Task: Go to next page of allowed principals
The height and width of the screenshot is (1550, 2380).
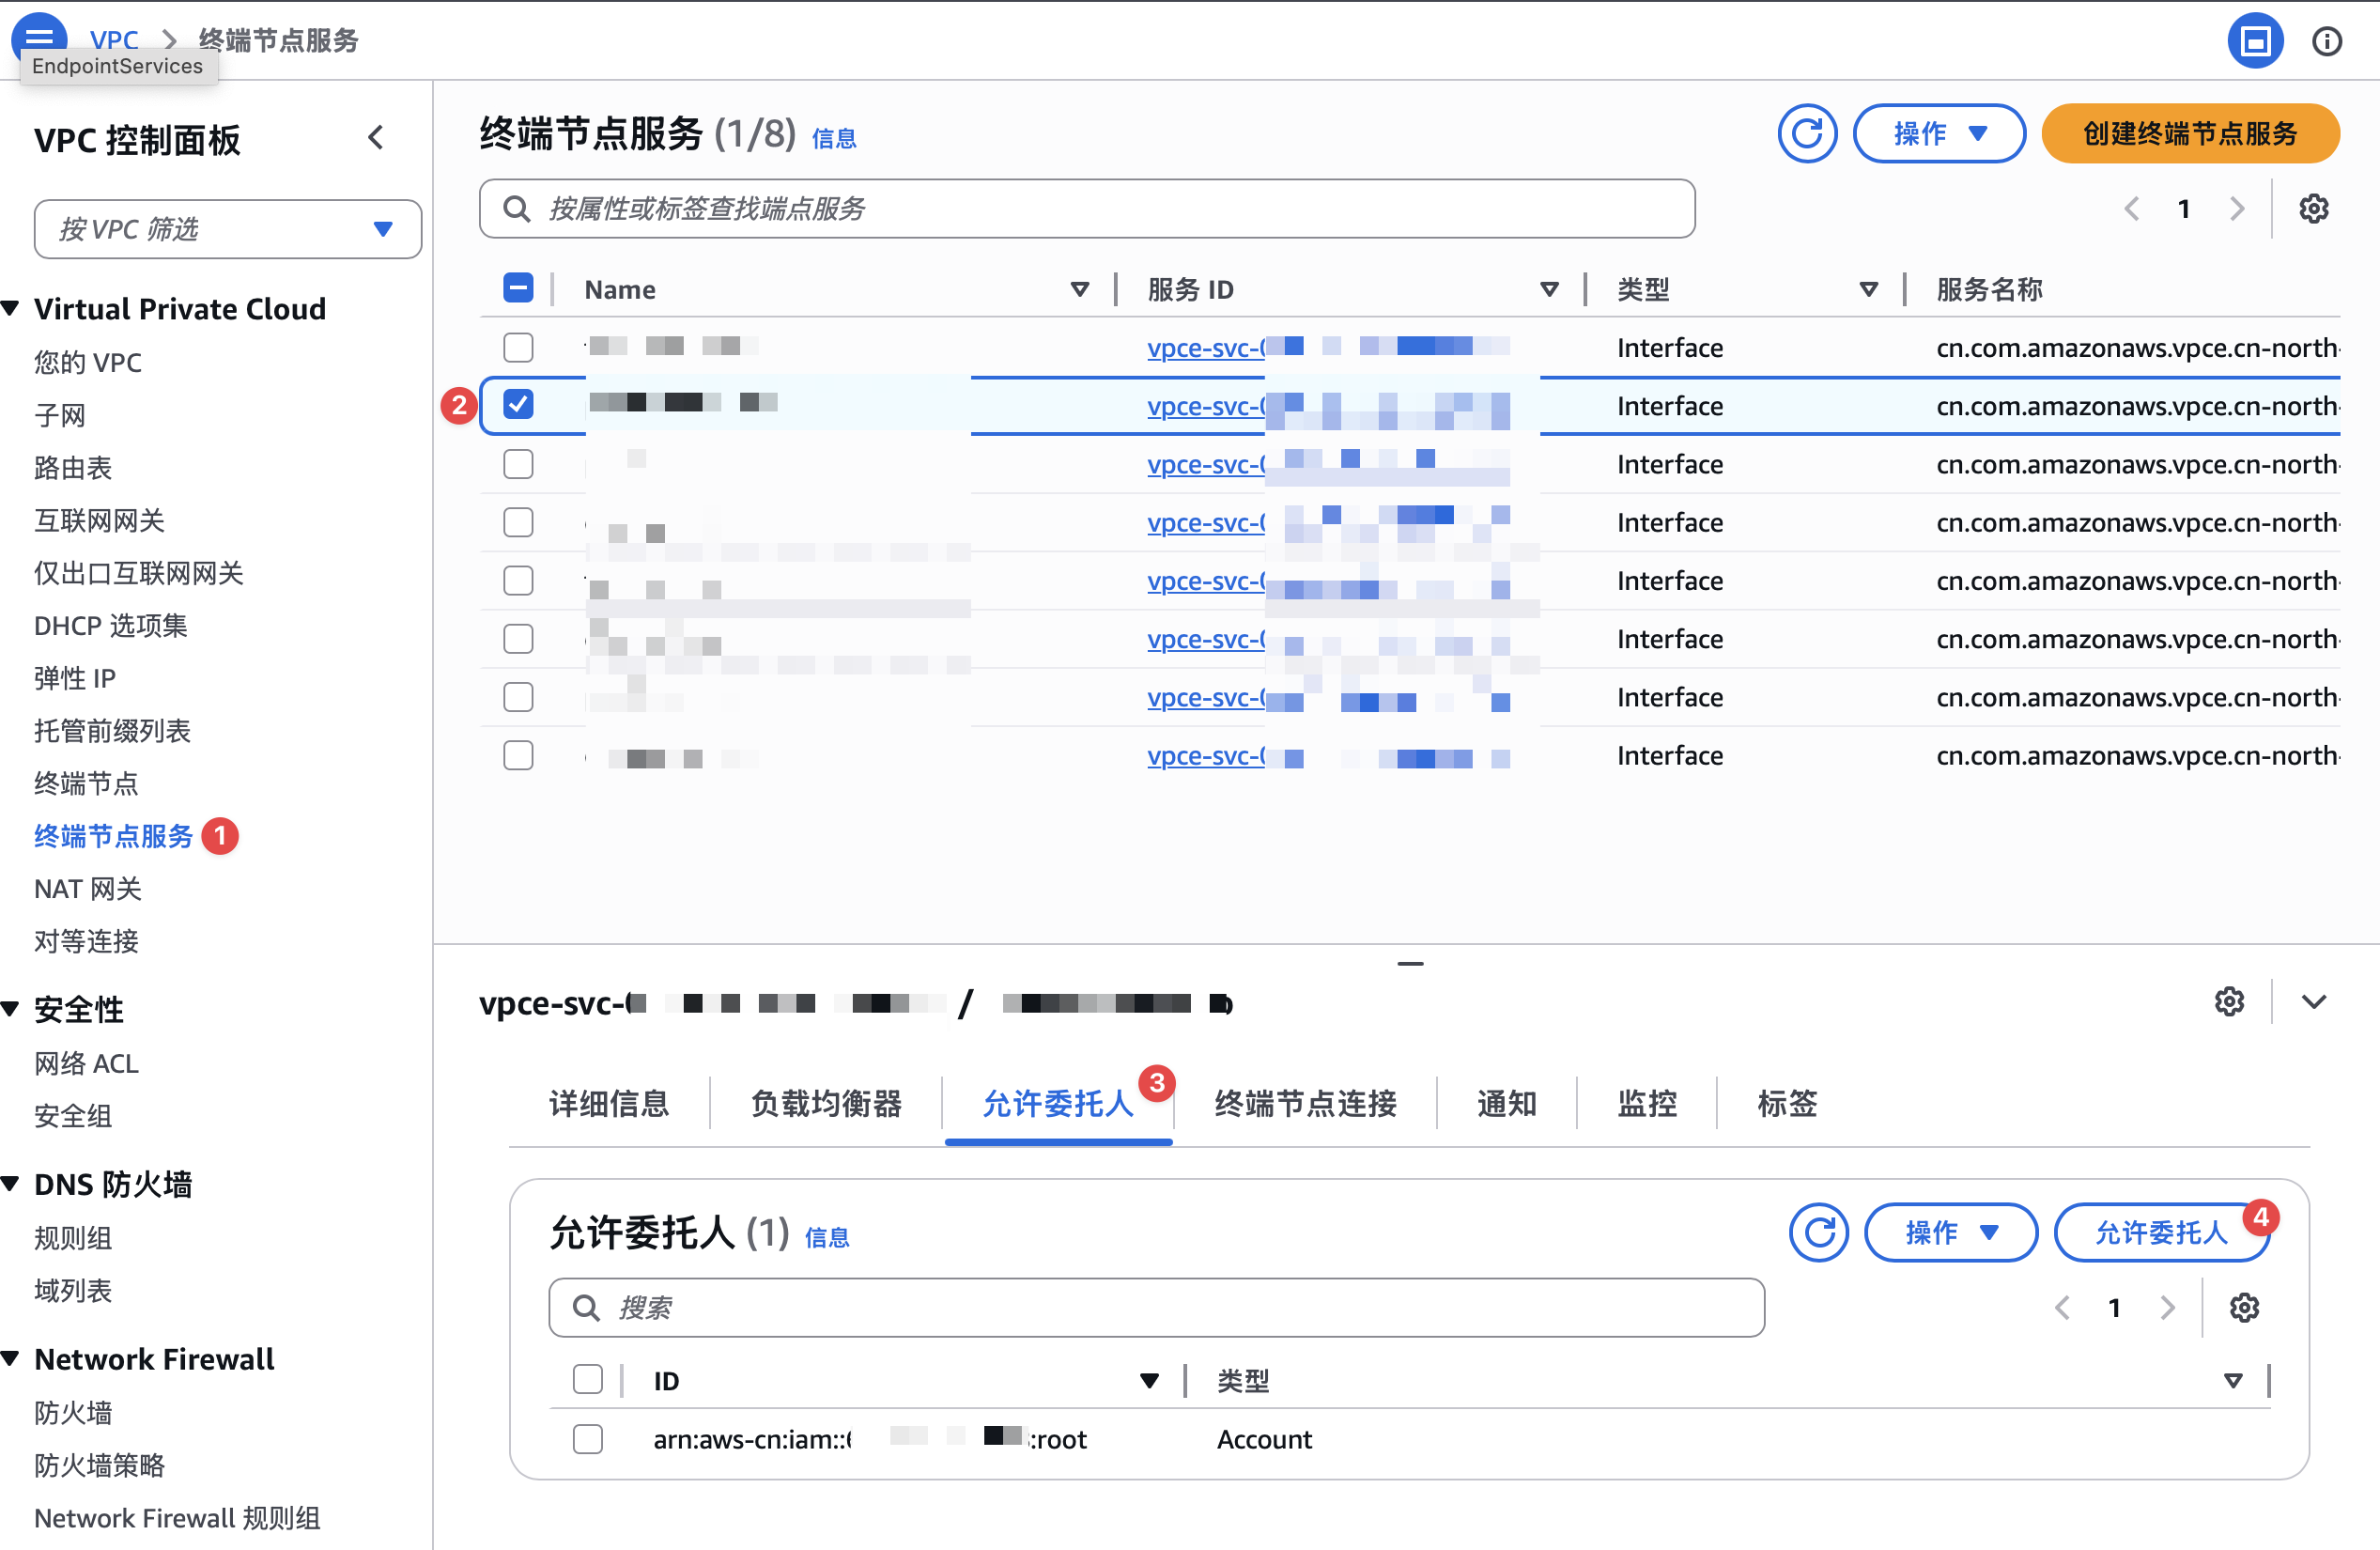Action: point(2168,1307)
